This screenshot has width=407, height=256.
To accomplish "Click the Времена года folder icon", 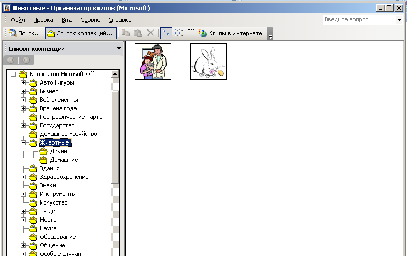I will coord(33,109).
